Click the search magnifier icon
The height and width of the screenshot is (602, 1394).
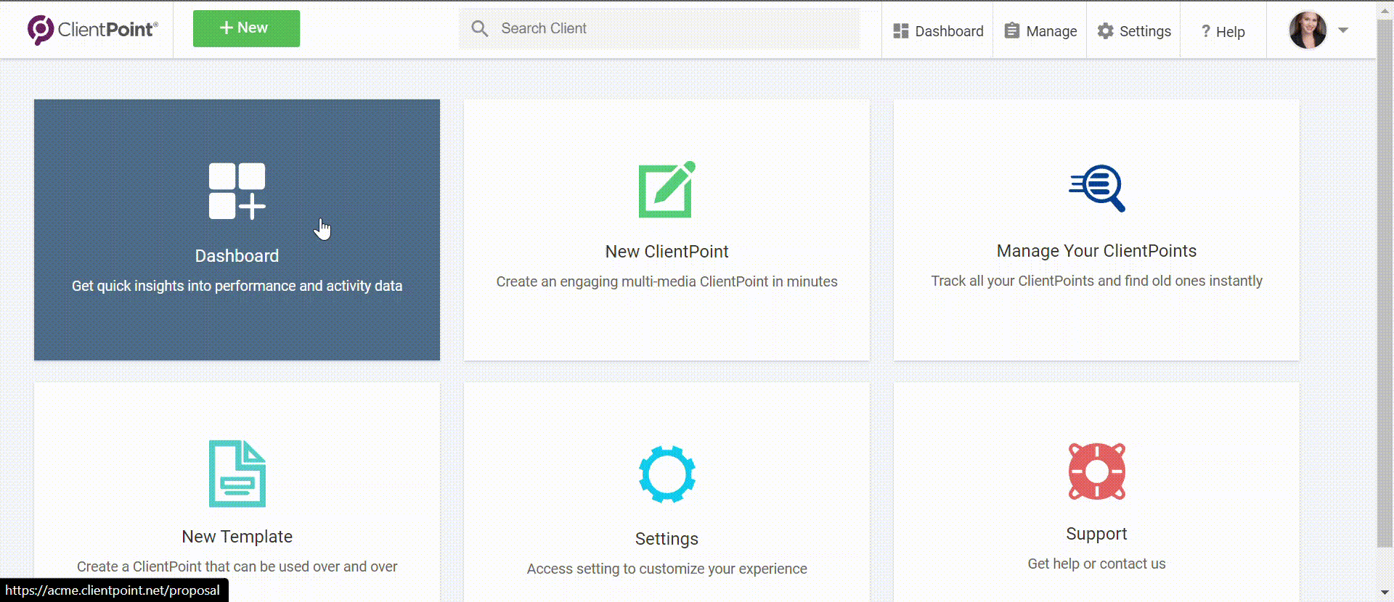click(479, 28)
